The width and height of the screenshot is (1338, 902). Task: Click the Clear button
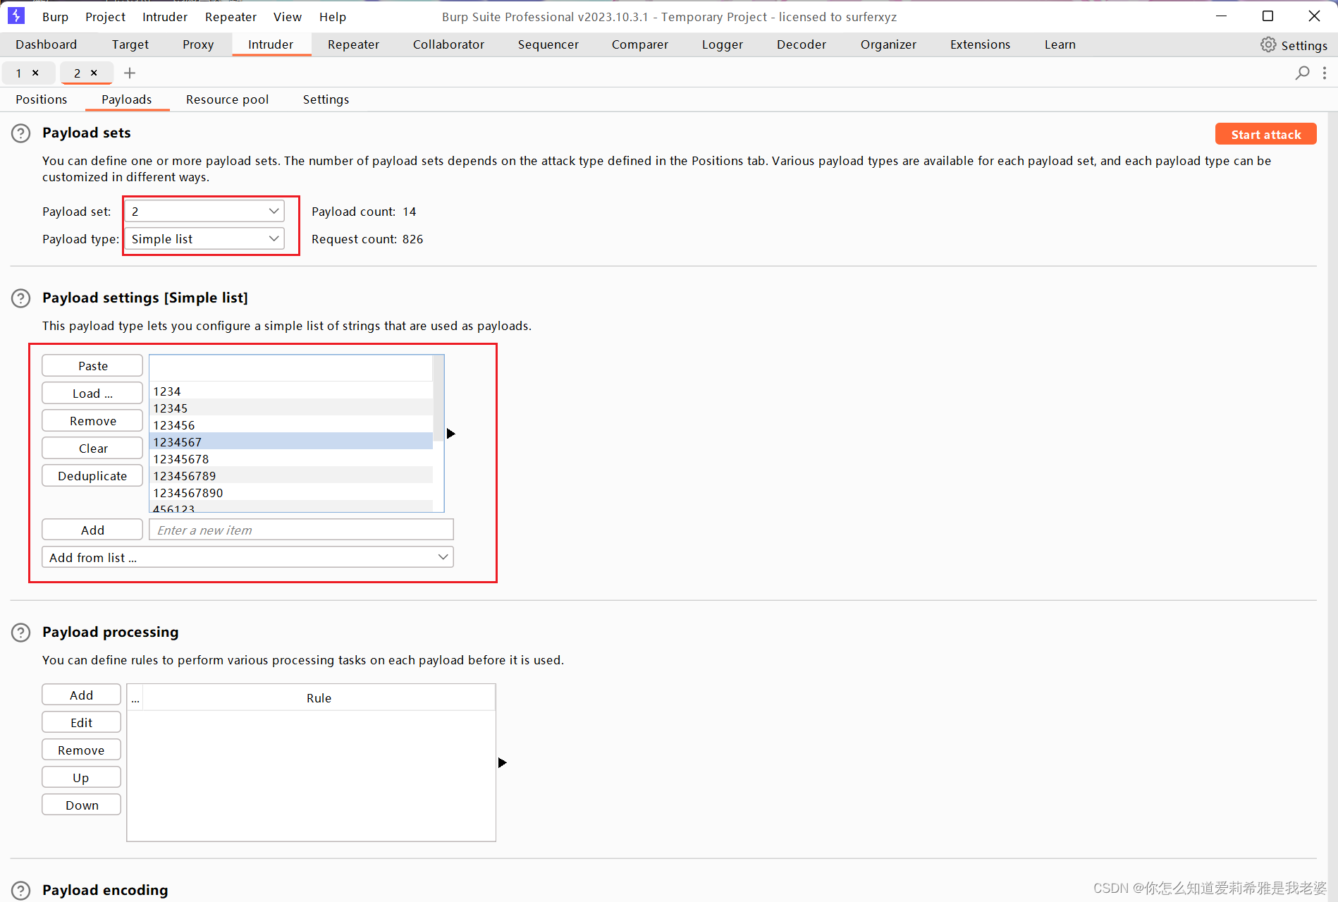tap(92, 448)
